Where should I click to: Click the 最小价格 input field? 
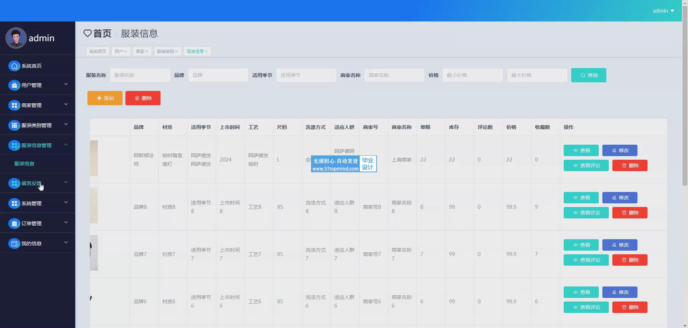pyautogui.click(x=473, y=75)
